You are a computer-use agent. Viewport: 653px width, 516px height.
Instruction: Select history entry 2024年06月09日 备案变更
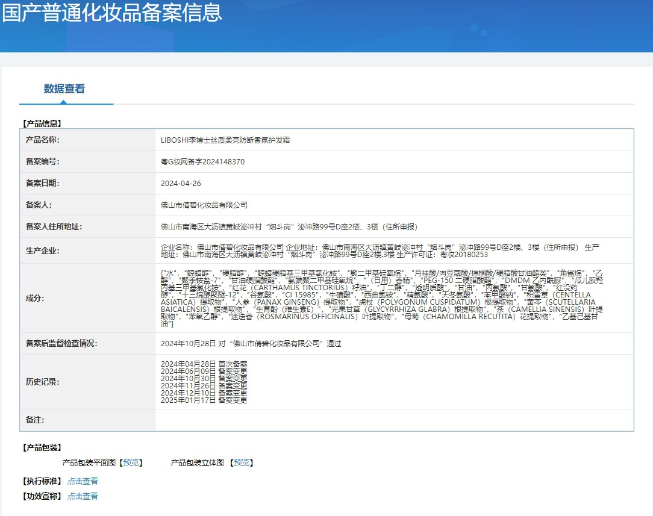pyautogui.click(x=204, y=371)
